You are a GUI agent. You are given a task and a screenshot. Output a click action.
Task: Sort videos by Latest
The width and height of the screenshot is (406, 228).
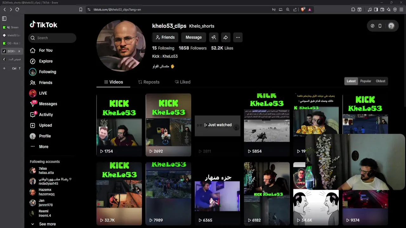[351, 81]
